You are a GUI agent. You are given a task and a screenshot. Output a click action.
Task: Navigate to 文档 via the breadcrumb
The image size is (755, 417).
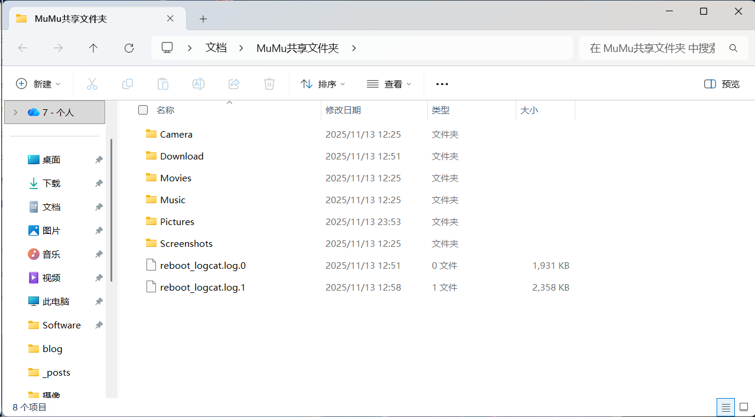click(x=216, y=48)
